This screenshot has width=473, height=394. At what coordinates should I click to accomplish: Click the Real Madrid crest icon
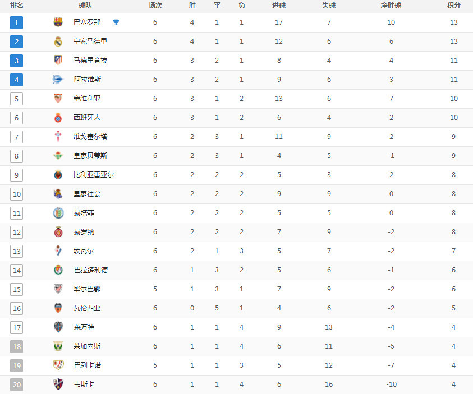[58, 41]
